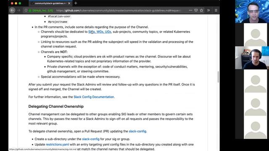The image size is (269, 151).
Task: Open the SIGs, WGs, UGs link
Action: (x=100, y=32)
